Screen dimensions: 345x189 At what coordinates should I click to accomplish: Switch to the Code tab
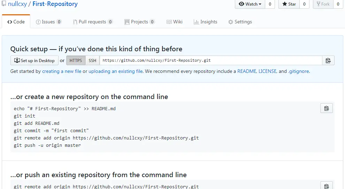click(x=16, y=22)
